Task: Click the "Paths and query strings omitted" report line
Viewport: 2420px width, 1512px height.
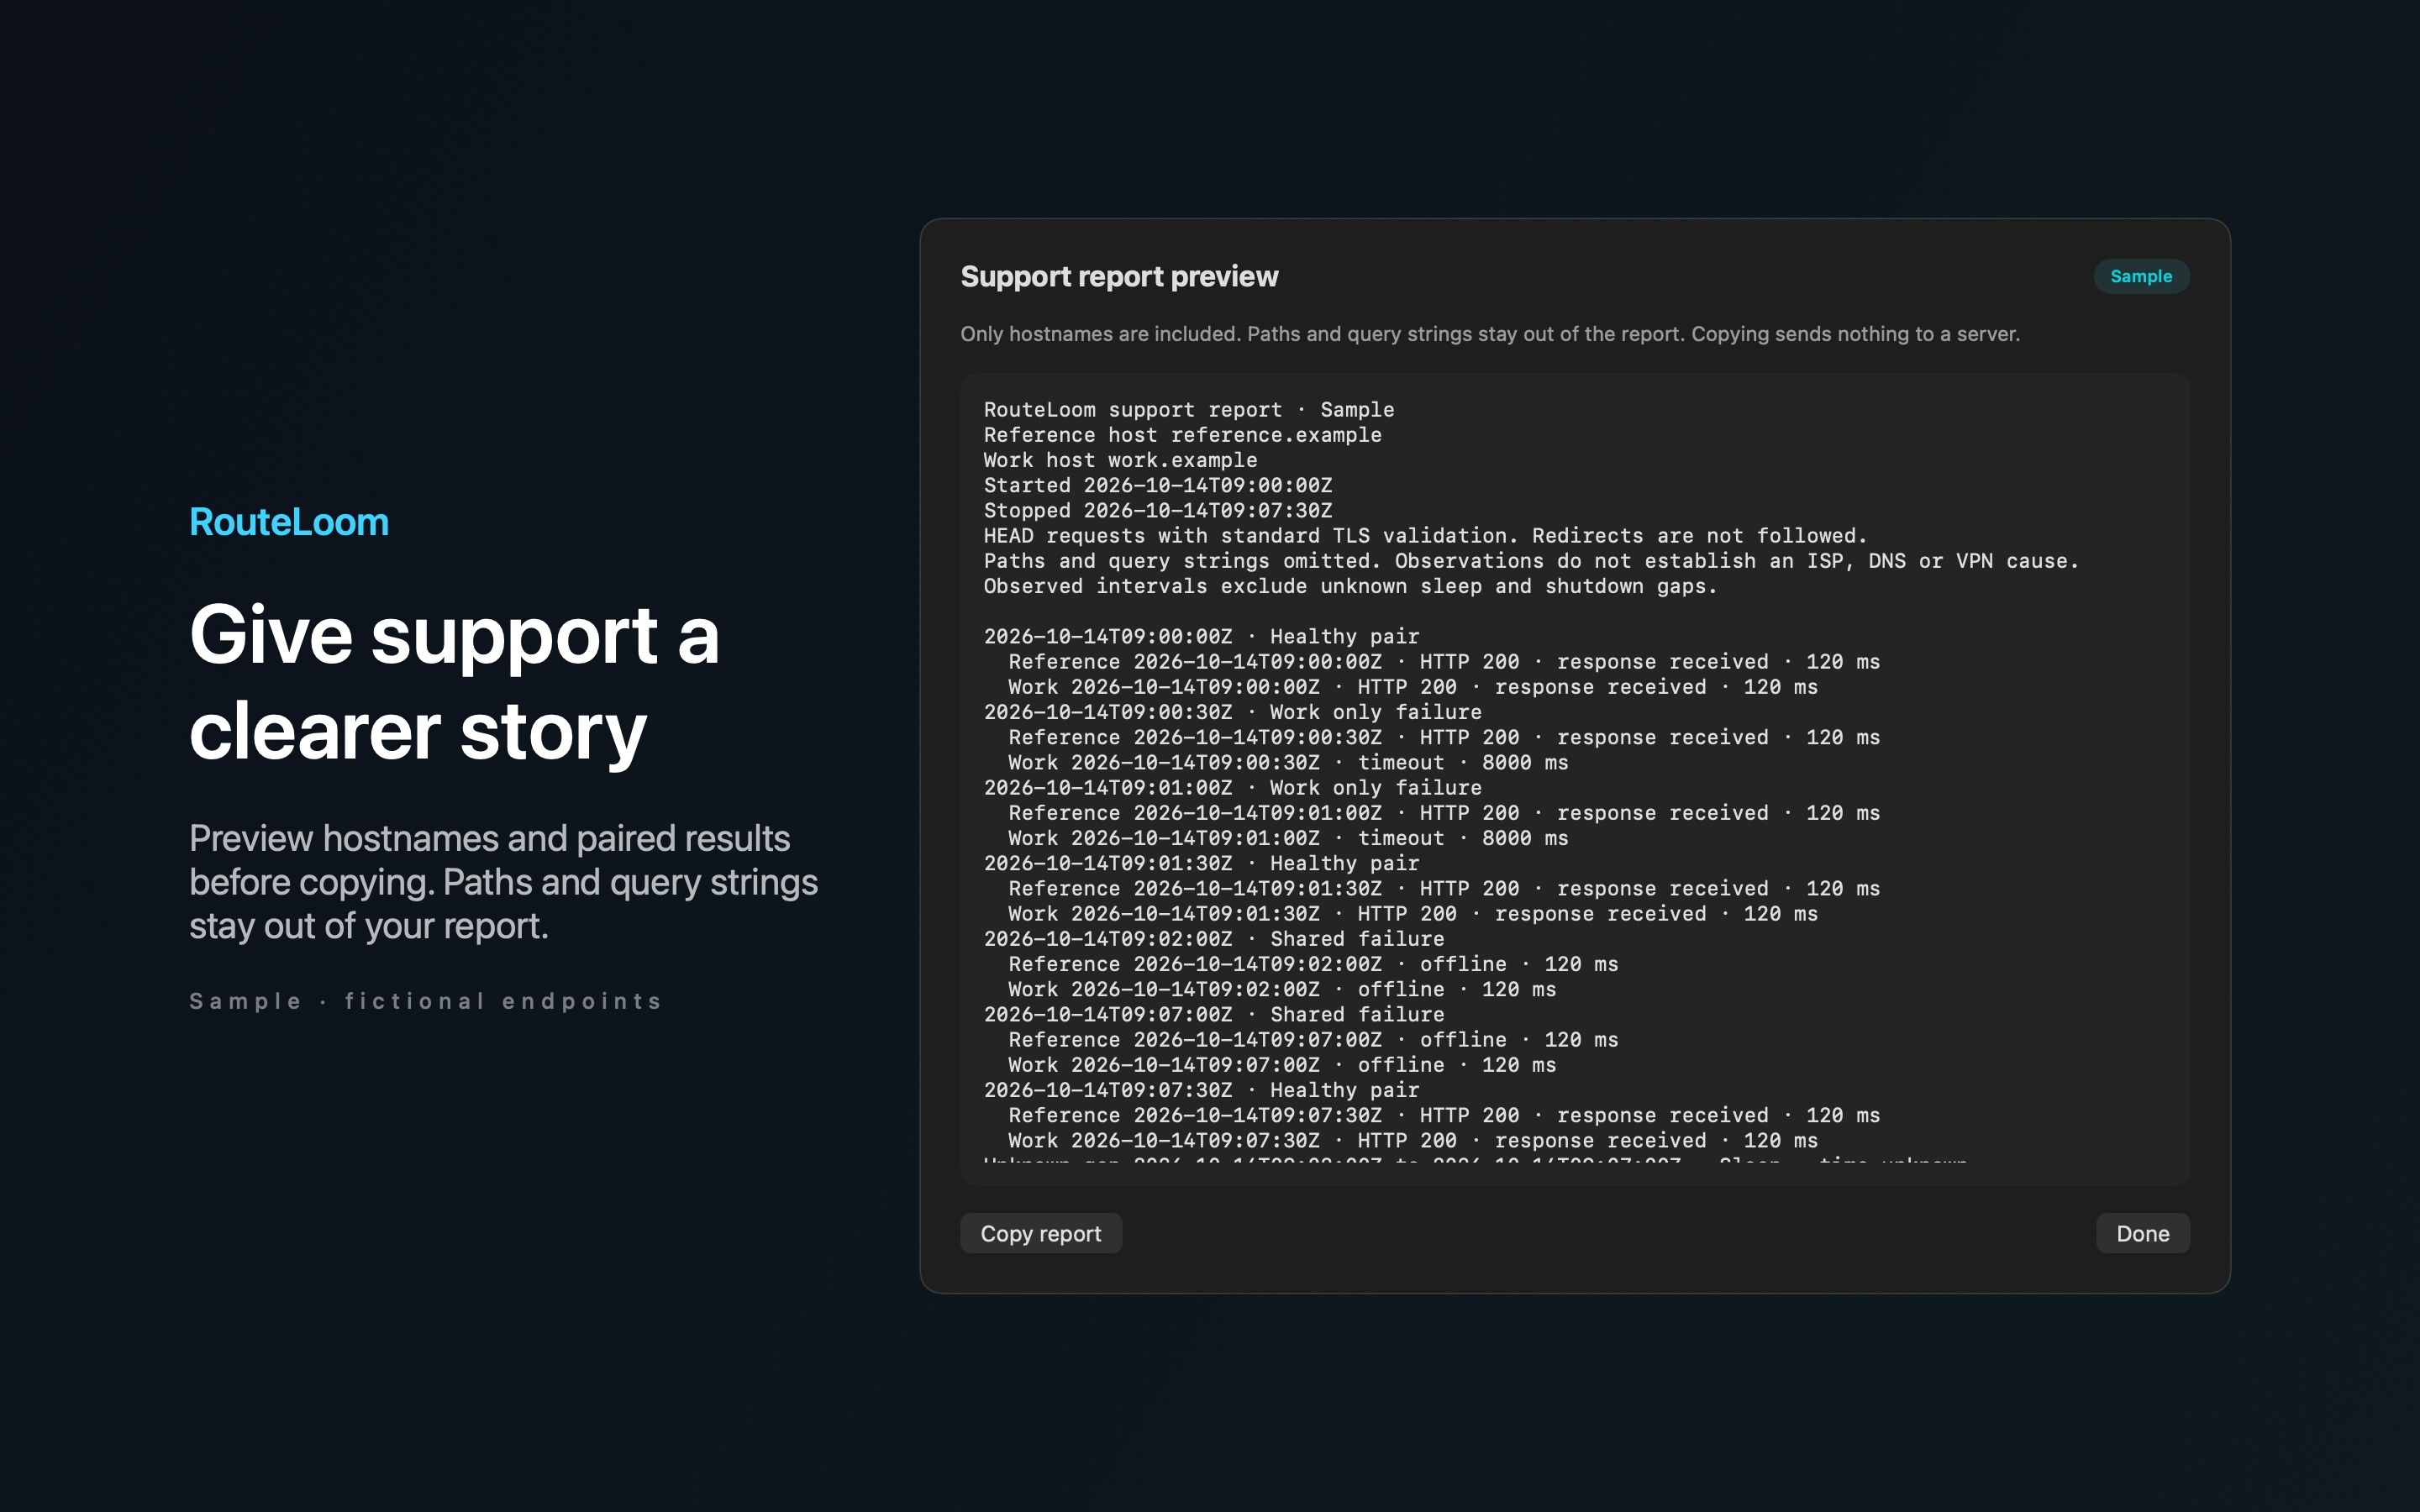Action: (x=1532, y=561)
